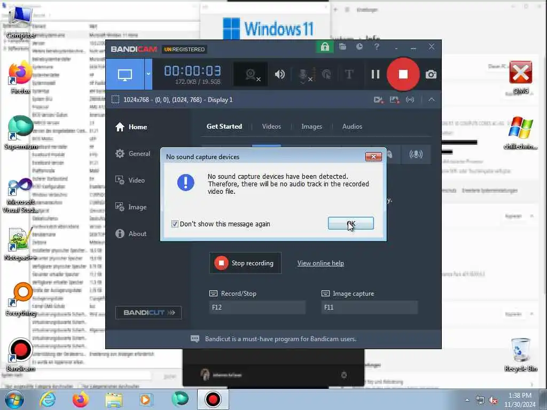This screenshot has width=547, height=410.
Task: Confirm the dialog with OK
Action: (x=350, y=224)
